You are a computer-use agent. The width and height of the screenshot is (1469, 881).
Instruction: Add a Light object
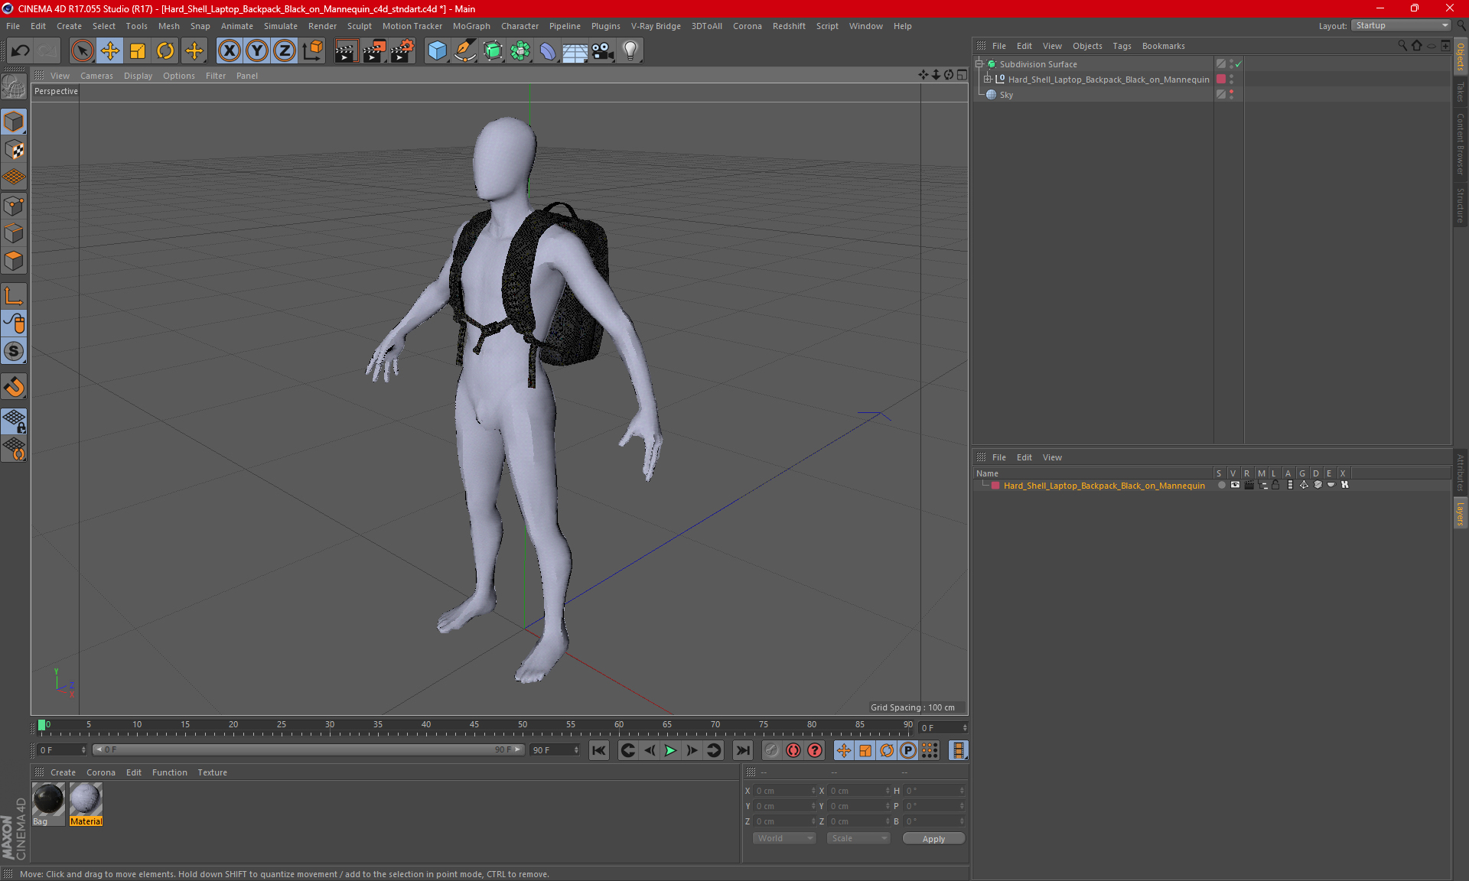(630, 51)
